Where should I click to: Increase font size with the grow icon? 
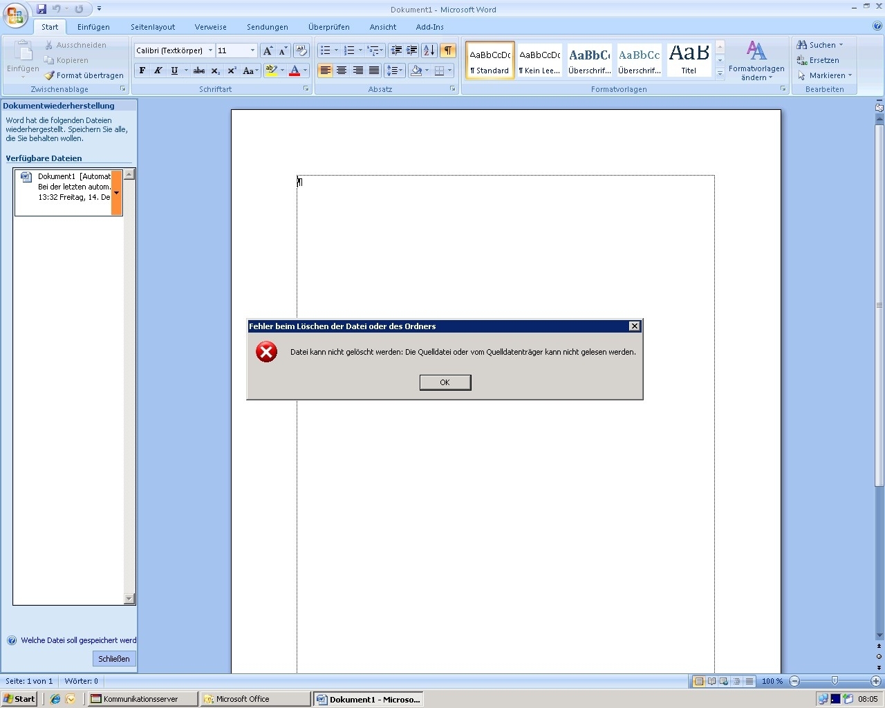268,50
